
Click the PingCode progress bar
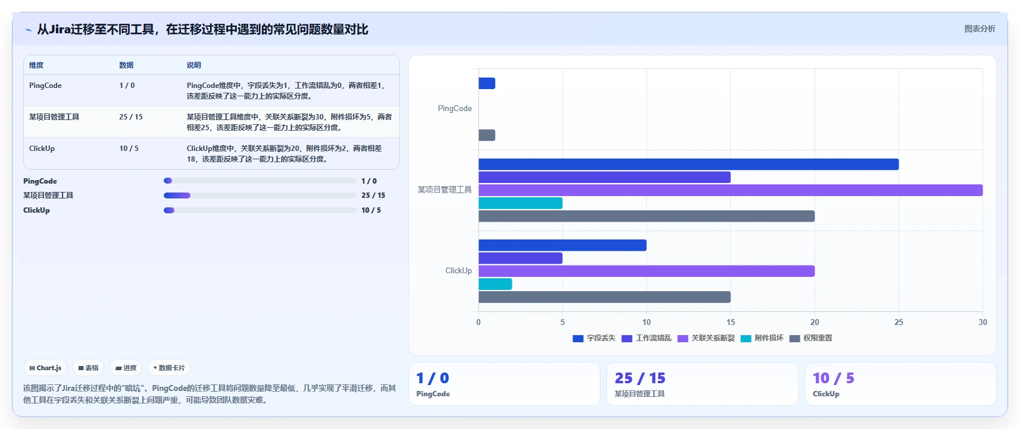pos(260,181)
